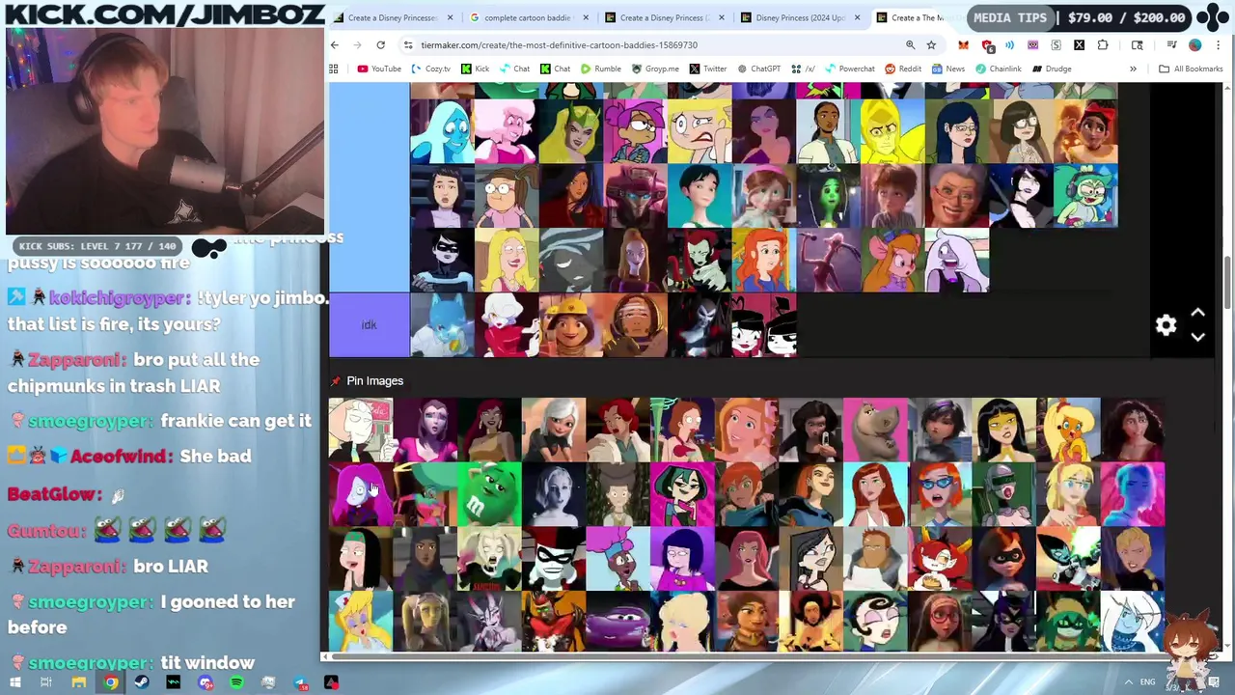This screenshot has height=695, width=1235.
Task: Expand the hidden bookmarks overflow chevron
Action: (x=1133, y=69)
